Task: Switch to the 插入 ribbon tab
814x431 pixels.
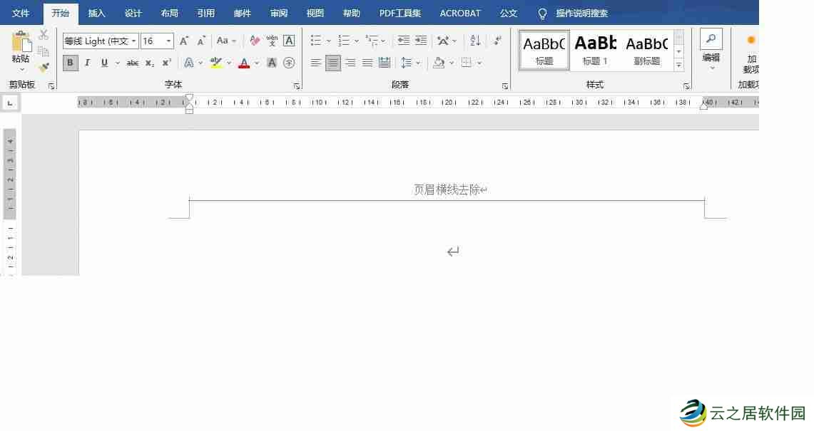Action: tap(96, 13)
